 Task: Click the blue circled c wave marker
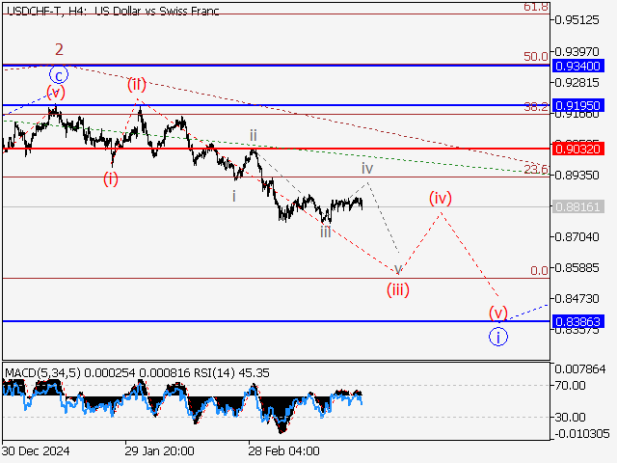[59, 74]
